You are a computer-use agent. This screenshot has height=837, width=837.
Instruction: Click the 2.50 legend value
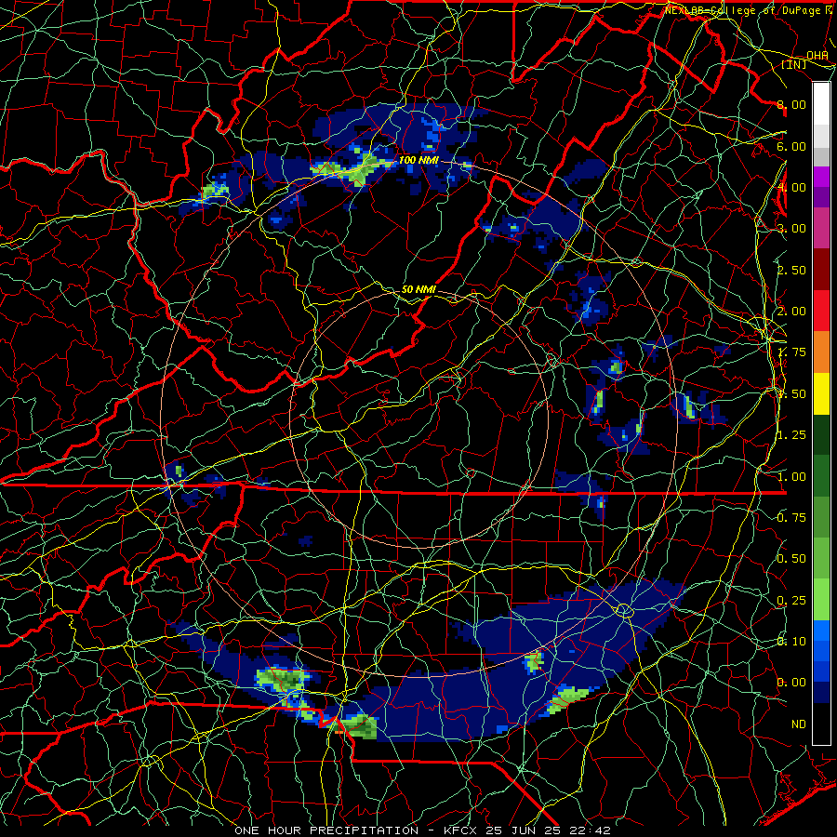791,270
